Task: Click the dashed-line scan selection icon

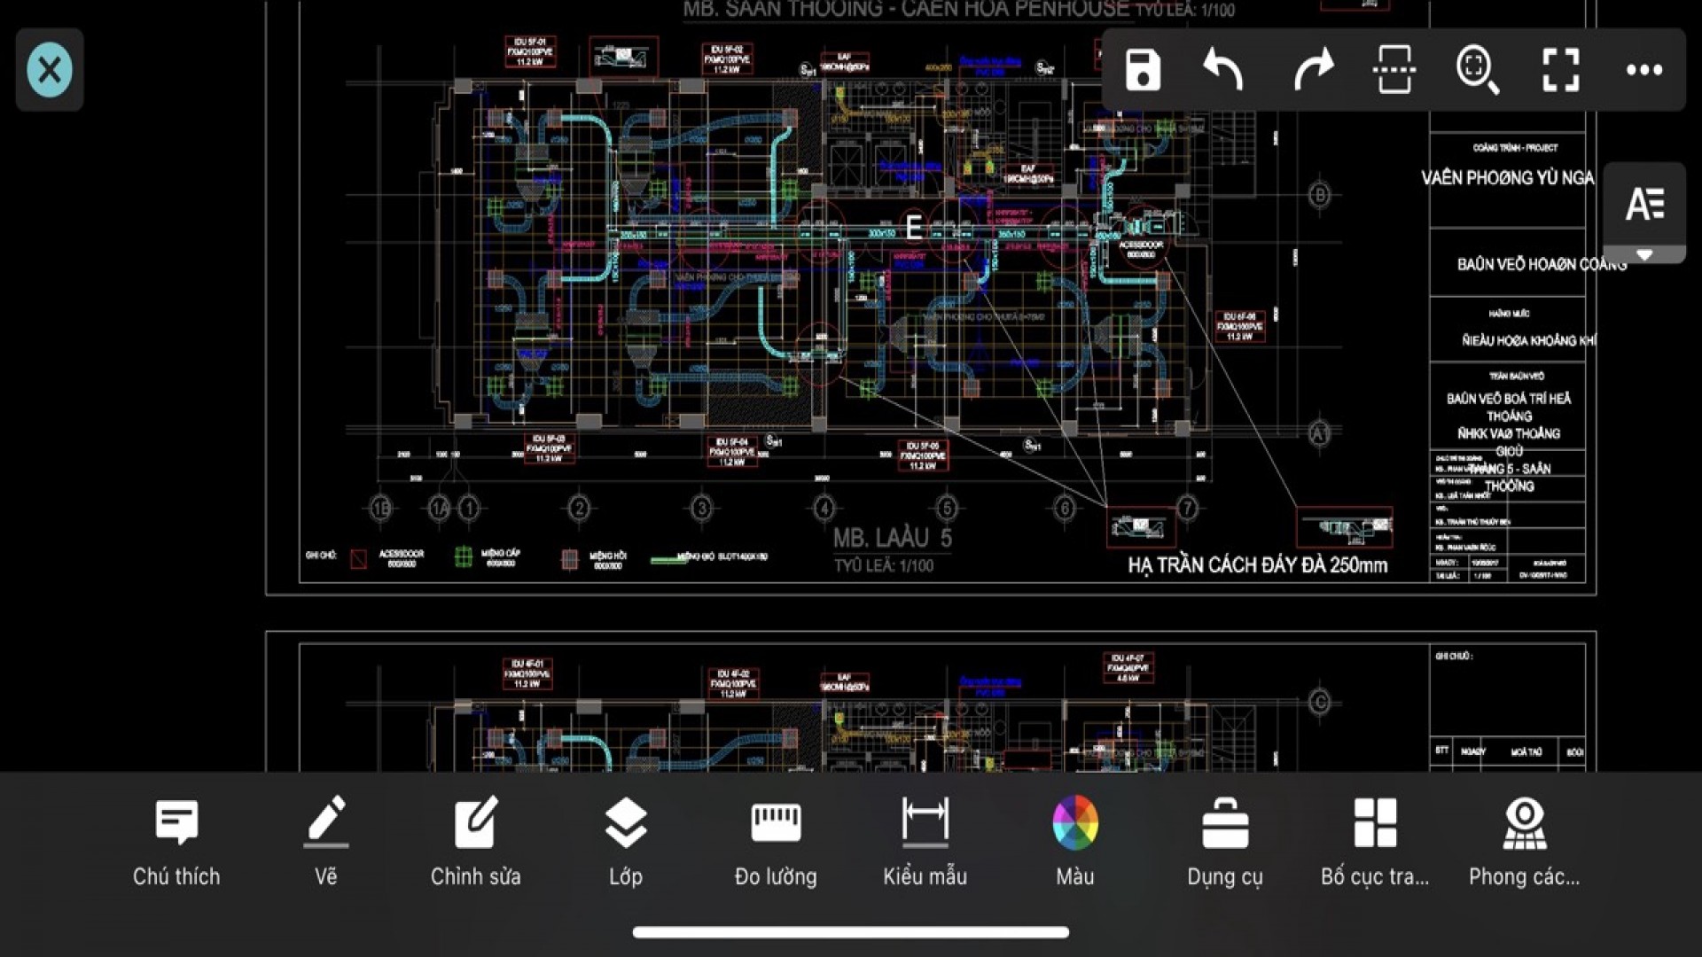Action: [x=1394, y=70]
